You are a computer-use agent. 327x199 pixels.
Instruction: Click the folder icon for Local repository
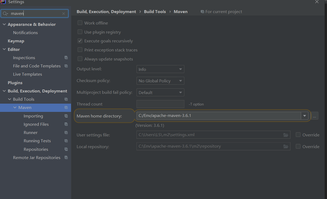[x=286, y=147]
